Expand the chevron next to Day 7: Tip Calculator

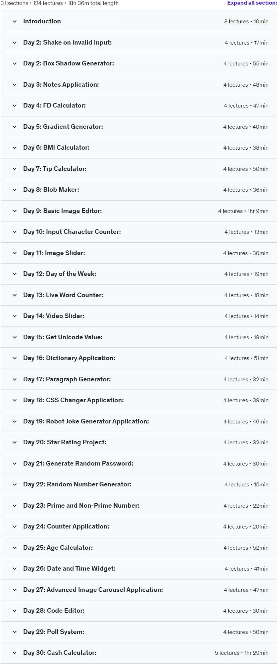click(x=14, y=169)
